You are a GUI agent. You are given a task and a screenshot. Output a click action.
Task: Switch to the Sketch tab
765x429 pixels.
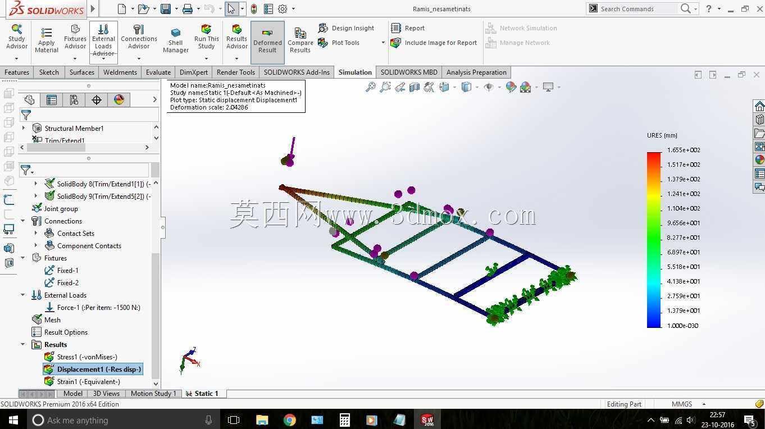[x=49, y=72]
